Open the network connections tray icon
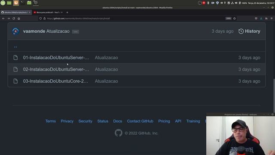Viewport: 275px width, 155px height. [x=232, y=3]
